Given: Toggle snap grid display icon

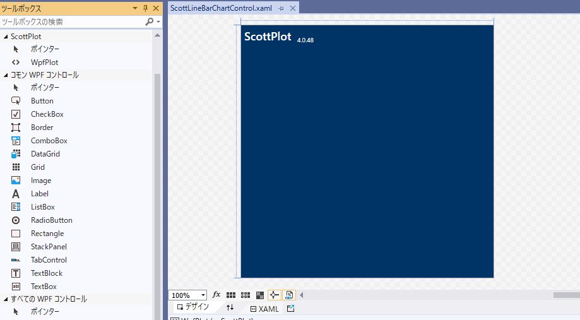Looking at the screenshot, I should [231, 295].
